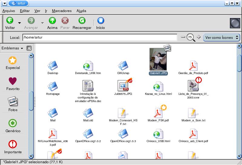This screenshot has height=165, width=242.
Task: Open the Voltar history dropdown arrow
Action: (19, 23)
